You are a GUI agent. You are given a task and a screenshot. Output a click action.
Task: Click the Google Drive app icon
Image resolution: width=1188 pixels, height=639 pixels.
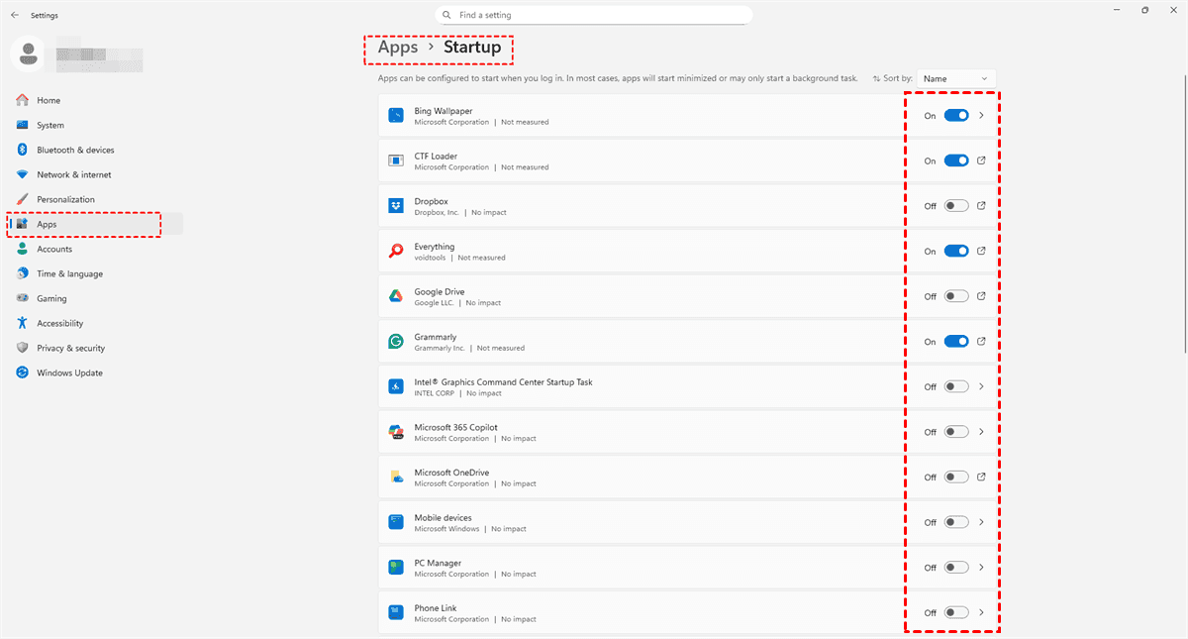pyautogui.click(x=396, y=296)
